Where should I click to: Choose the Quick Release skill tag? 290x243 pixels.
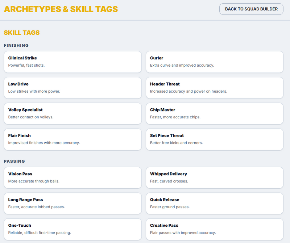point(215,204)
